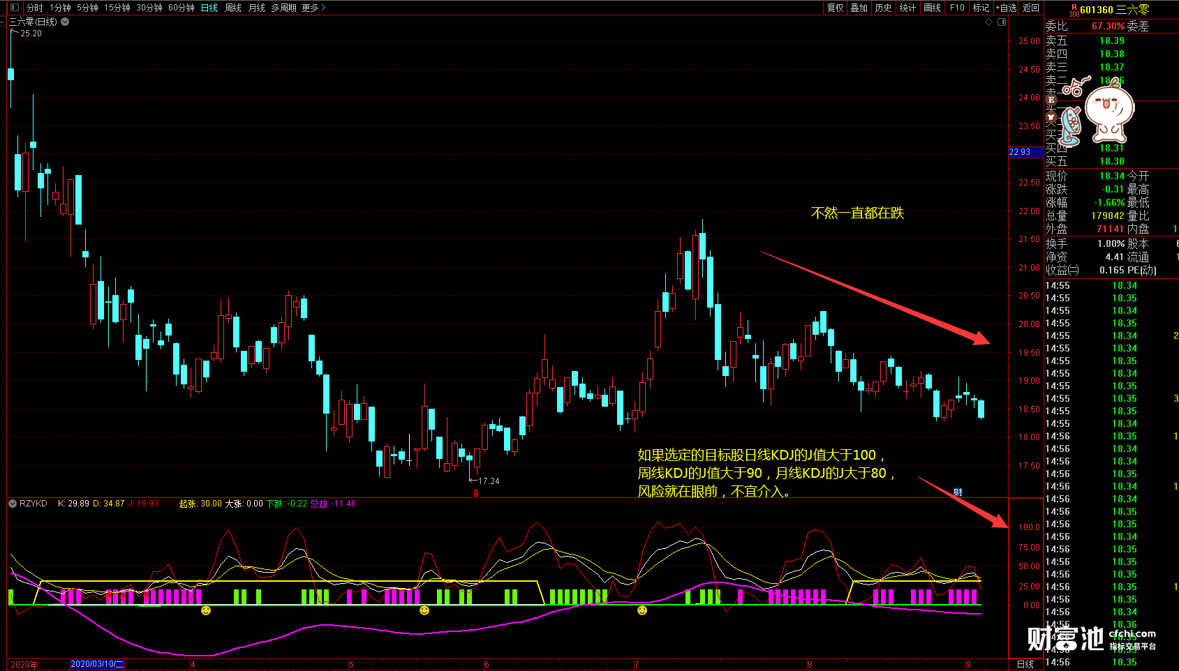Click the 卖四 price 18.38
This screenshot has height=671, width=1179.
[x=1112, y=54]
